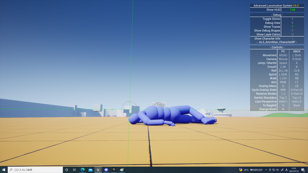The image size is (308, 173).
Task: Click the right arrow after ALS_AnimMan_CharacterBP
Action: tap(296, 42)
